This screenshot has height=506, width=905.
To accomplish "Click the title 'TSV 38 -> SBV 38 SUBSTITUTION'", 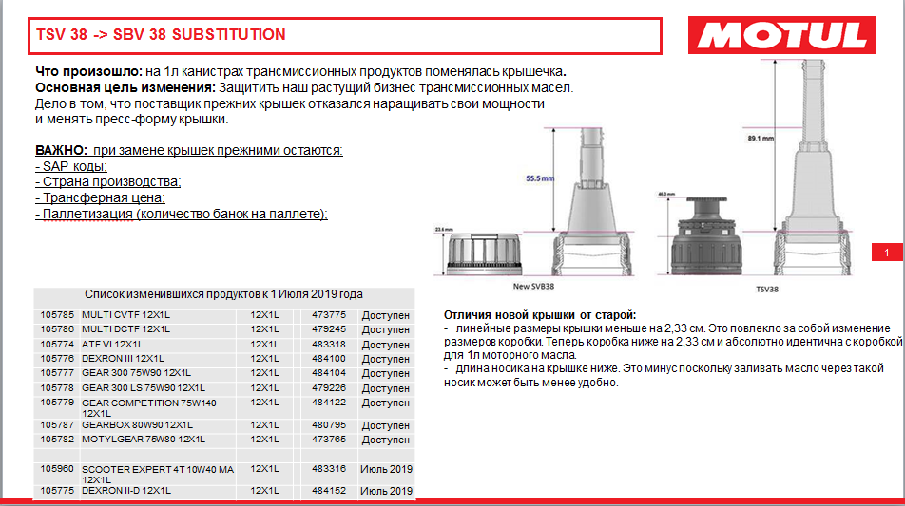I will (x=161, y=34).
